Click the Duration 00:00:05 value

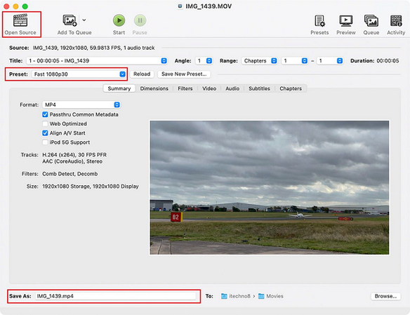388,61
